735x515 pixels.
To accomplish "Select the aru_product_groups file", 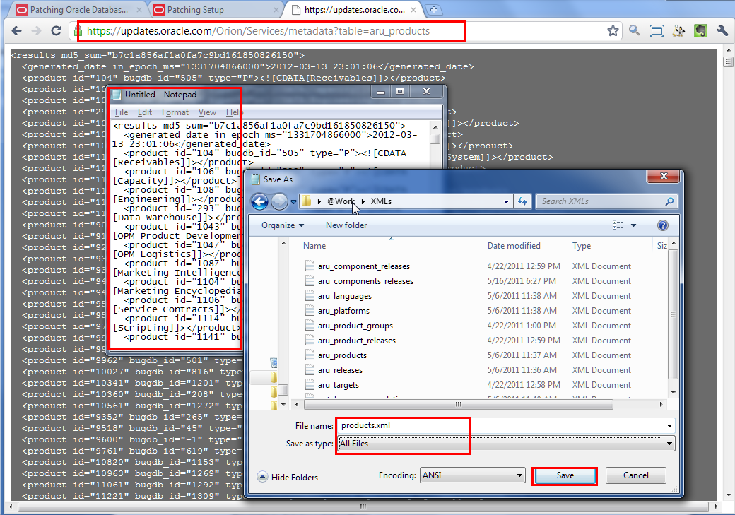I will pos(355,326).
